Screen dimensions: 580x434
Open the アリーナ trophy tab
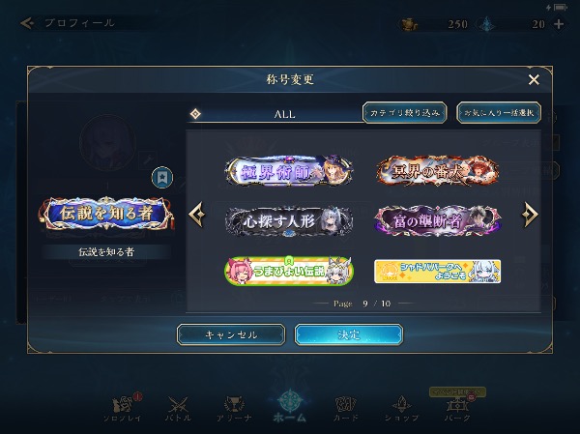234,409
